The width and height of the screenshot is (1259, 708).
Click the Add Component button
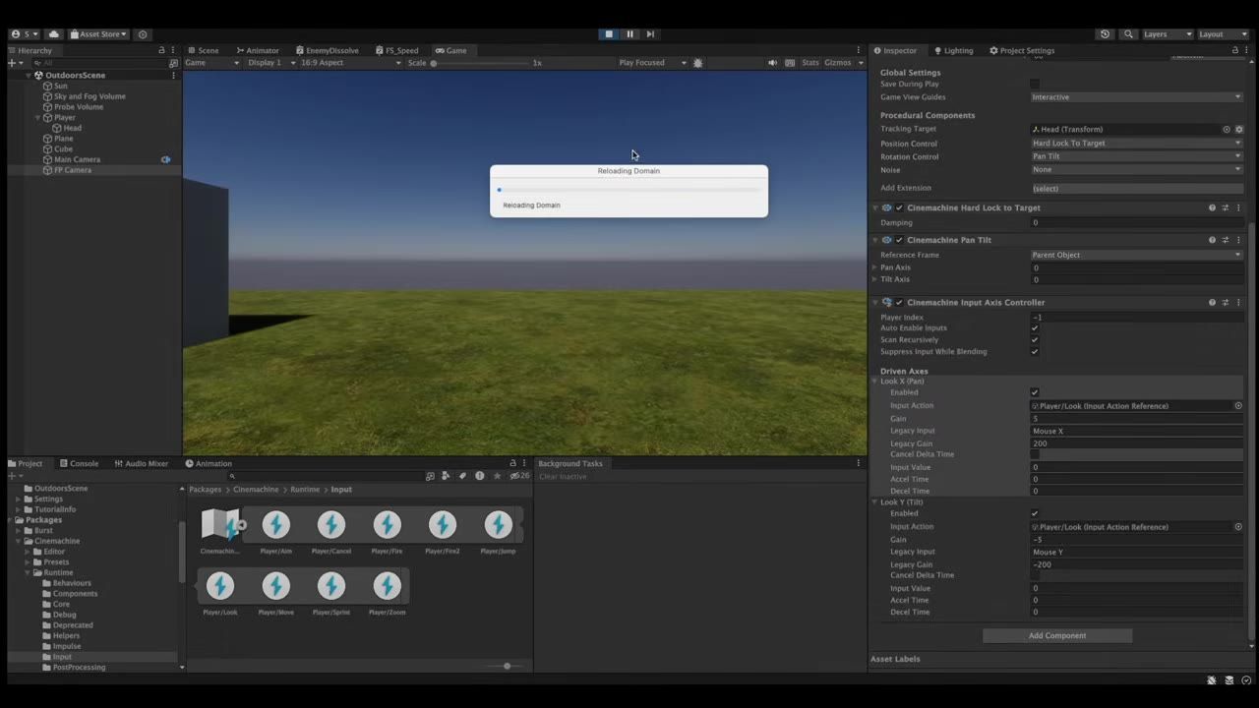point(1057,636)
